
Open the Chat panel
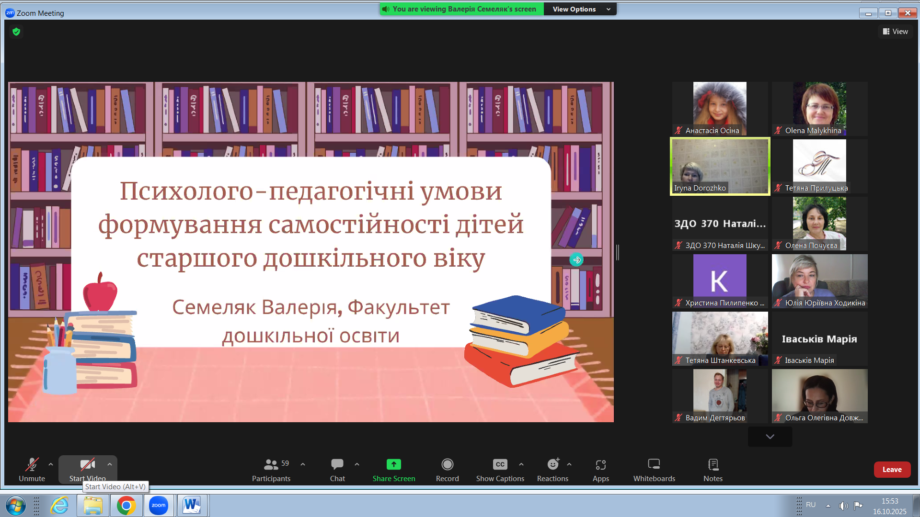pyautogui.click(x=337, y=464)
